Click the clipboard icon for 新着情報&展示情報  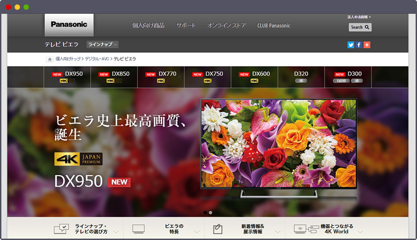[218, 229]
